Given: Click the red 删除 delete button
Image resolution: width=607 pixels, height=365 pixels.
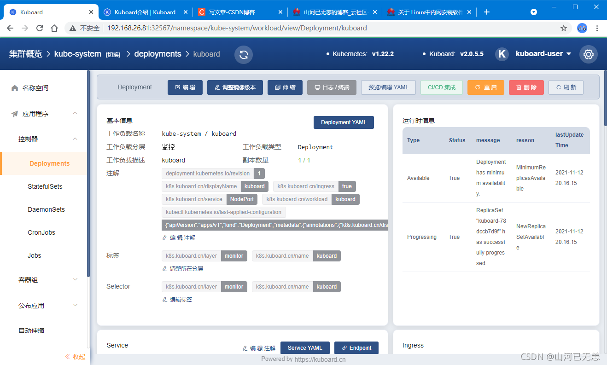Looking at the screenshot, I should [526, 87].
